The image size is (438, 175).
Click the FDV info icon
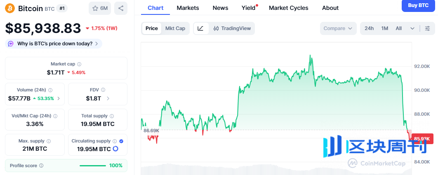pos(103,90)
